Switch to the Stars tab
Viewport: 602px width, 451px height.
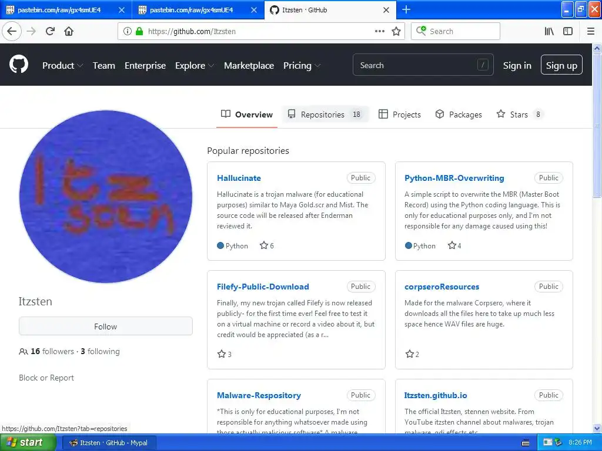[520, 115]
